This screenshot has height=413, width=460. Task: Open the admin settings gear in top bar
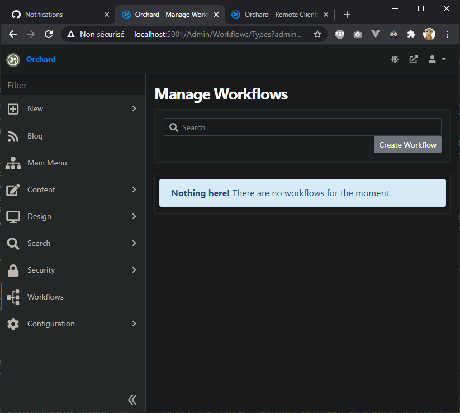click(395, 59)
